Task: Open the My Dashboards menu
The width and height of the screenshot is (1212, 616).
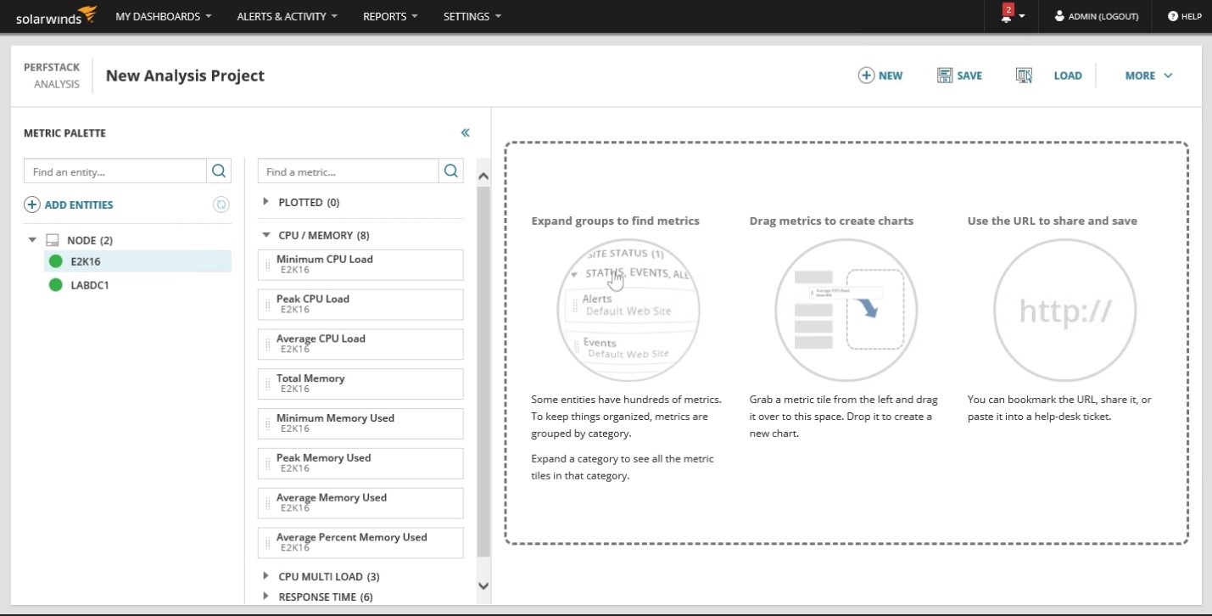Action: tap(164, 16)
